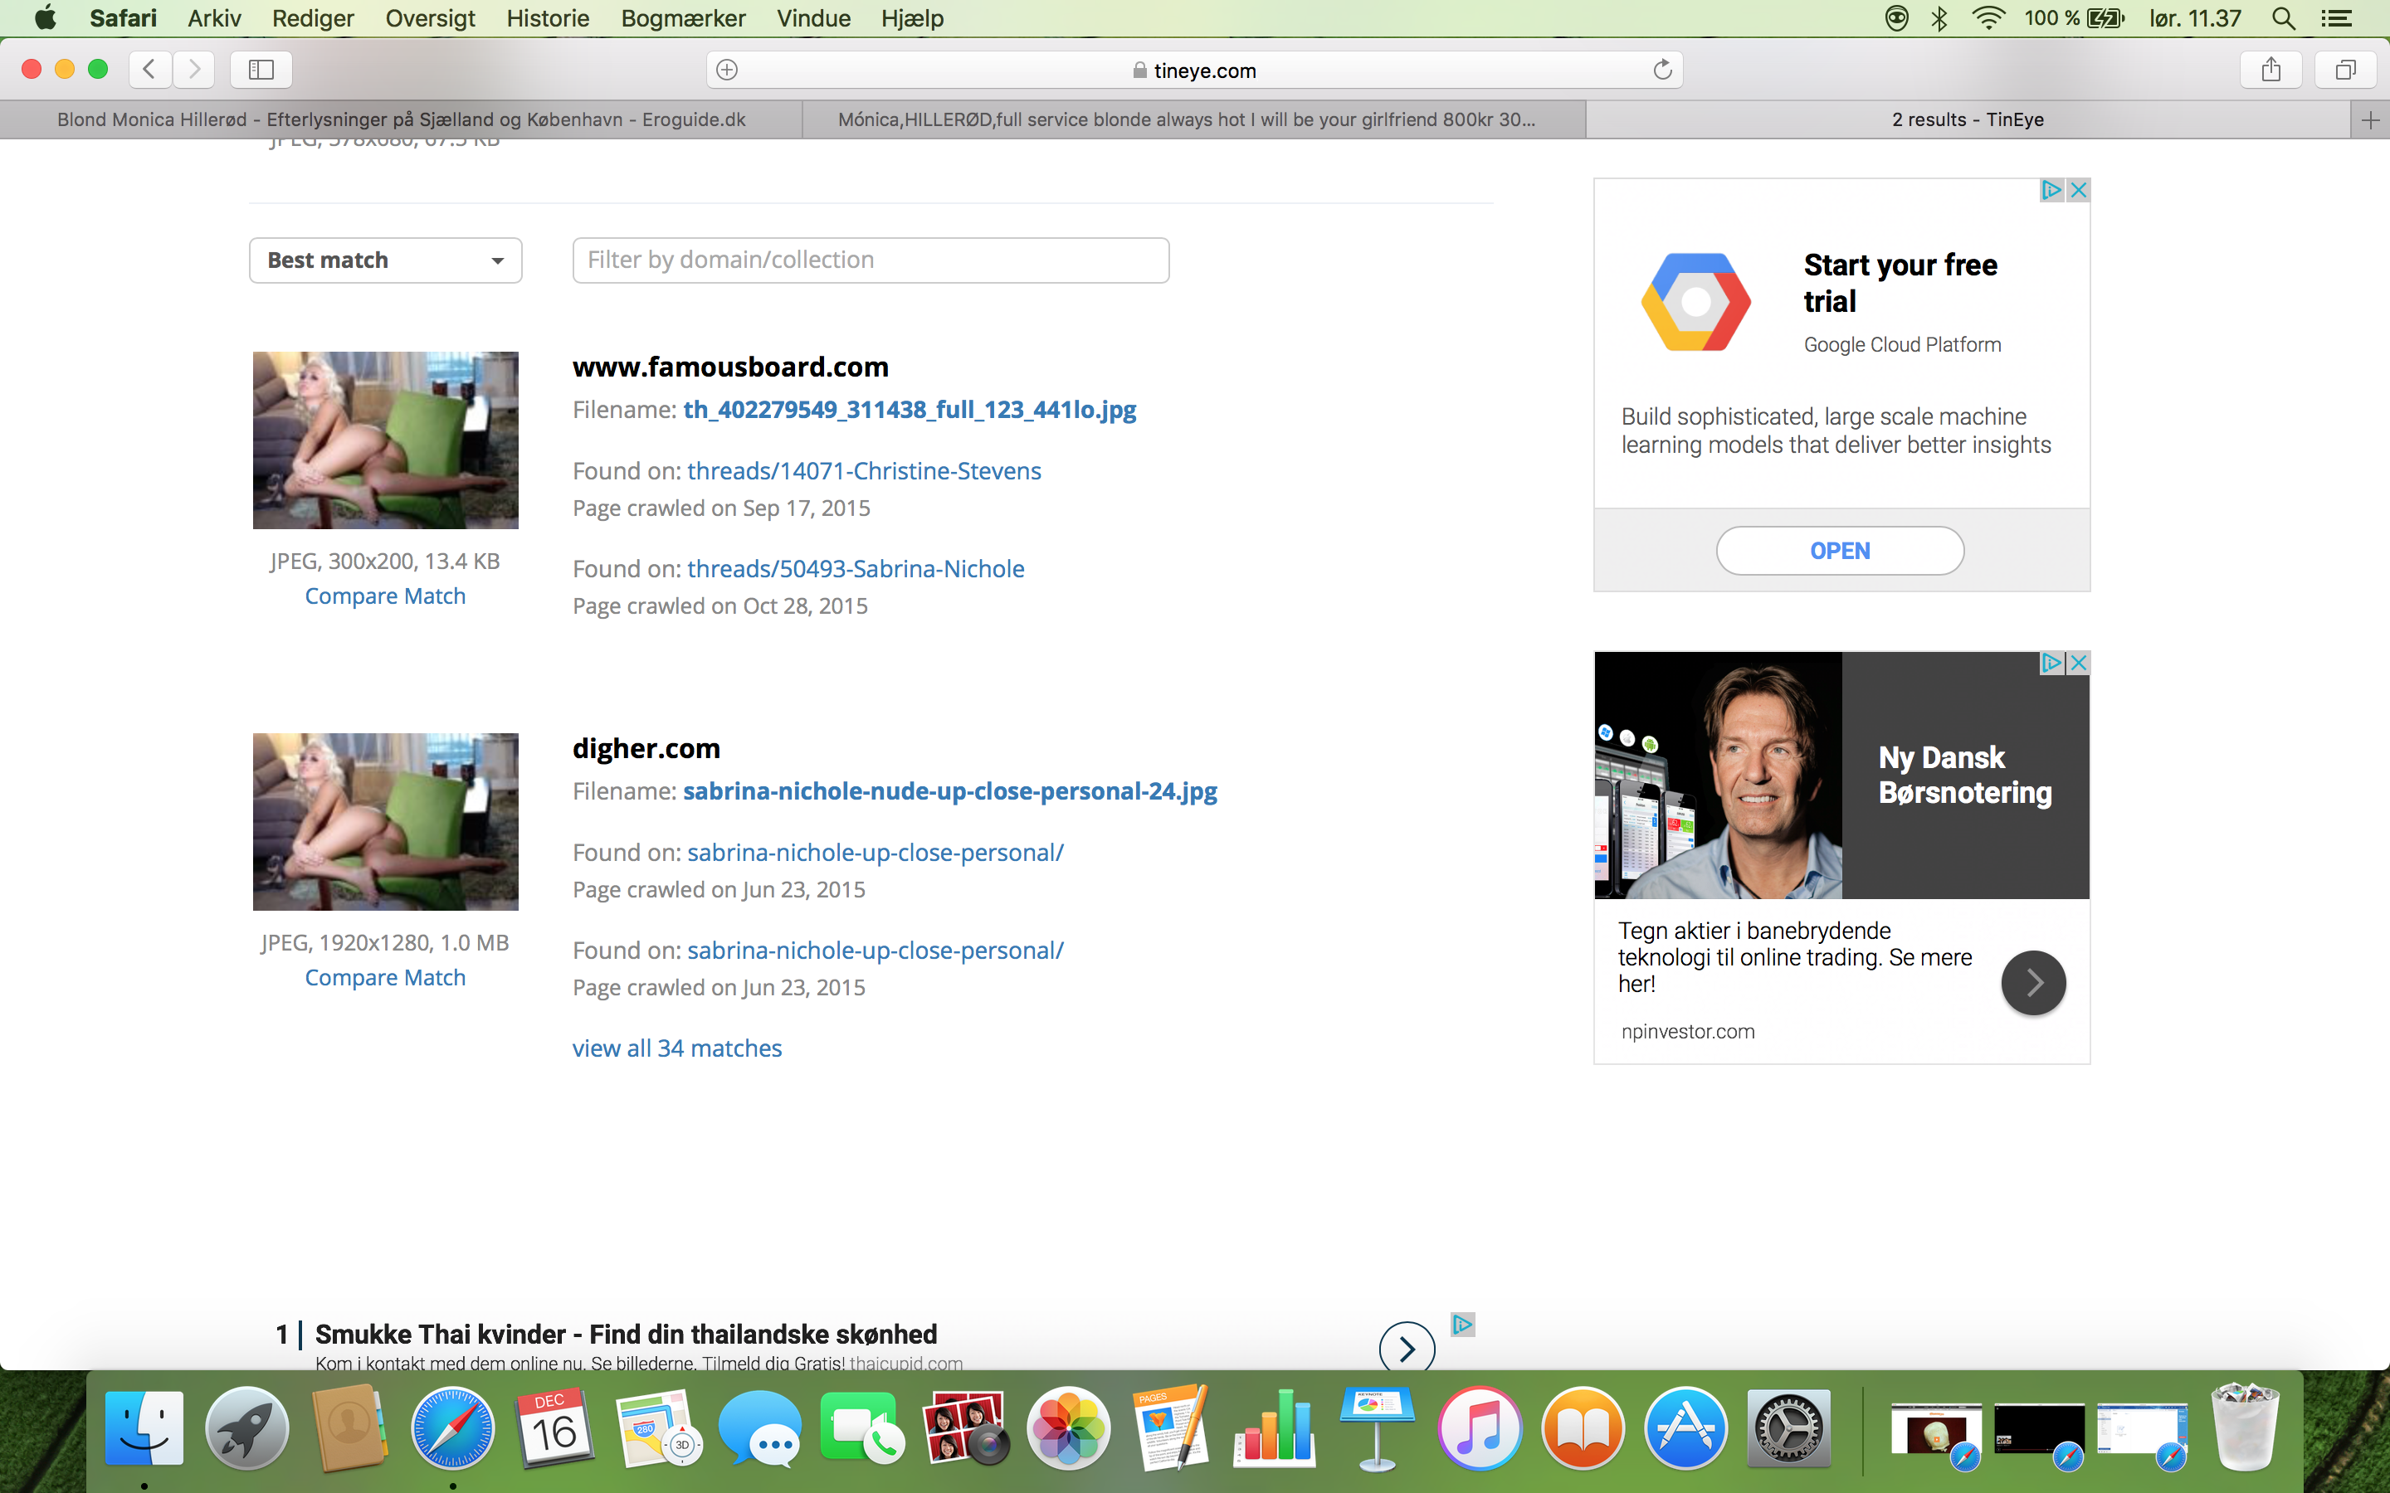Toggle the Safari sidebar button

point(261,69)
